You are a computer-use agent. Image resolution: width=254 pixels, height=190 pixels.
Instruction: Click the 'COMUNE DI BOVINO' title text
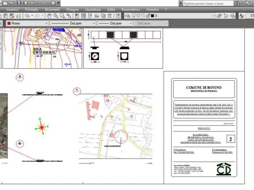click(204, 88)
